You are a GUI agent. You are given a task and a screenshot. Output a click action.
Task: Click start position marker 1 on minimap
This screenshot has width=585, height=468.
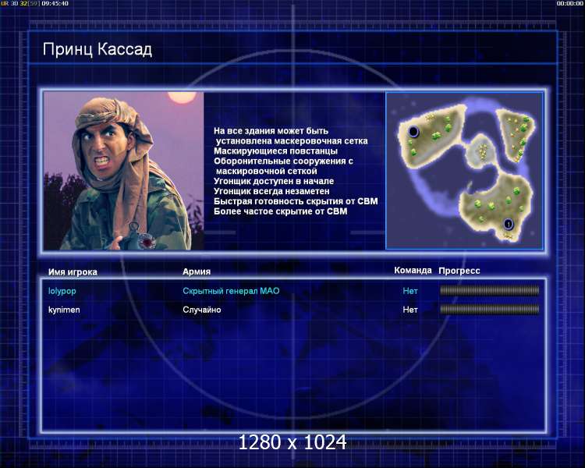pos(508,224)
